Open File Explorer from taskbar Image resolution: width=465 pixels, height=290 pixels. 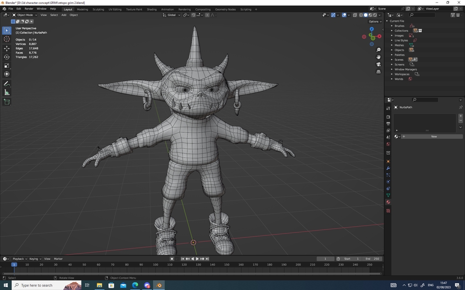coord(99,285)
